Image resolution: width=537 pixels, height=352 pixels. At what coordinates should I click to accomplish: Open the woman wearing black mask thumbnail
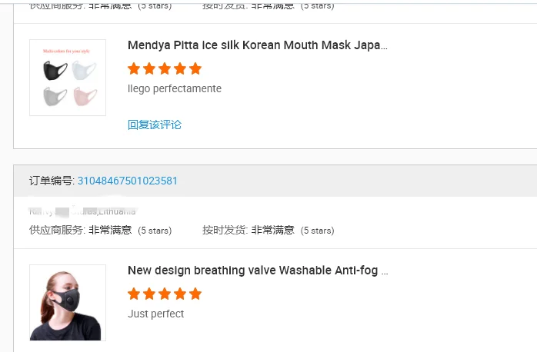point(68,303)
